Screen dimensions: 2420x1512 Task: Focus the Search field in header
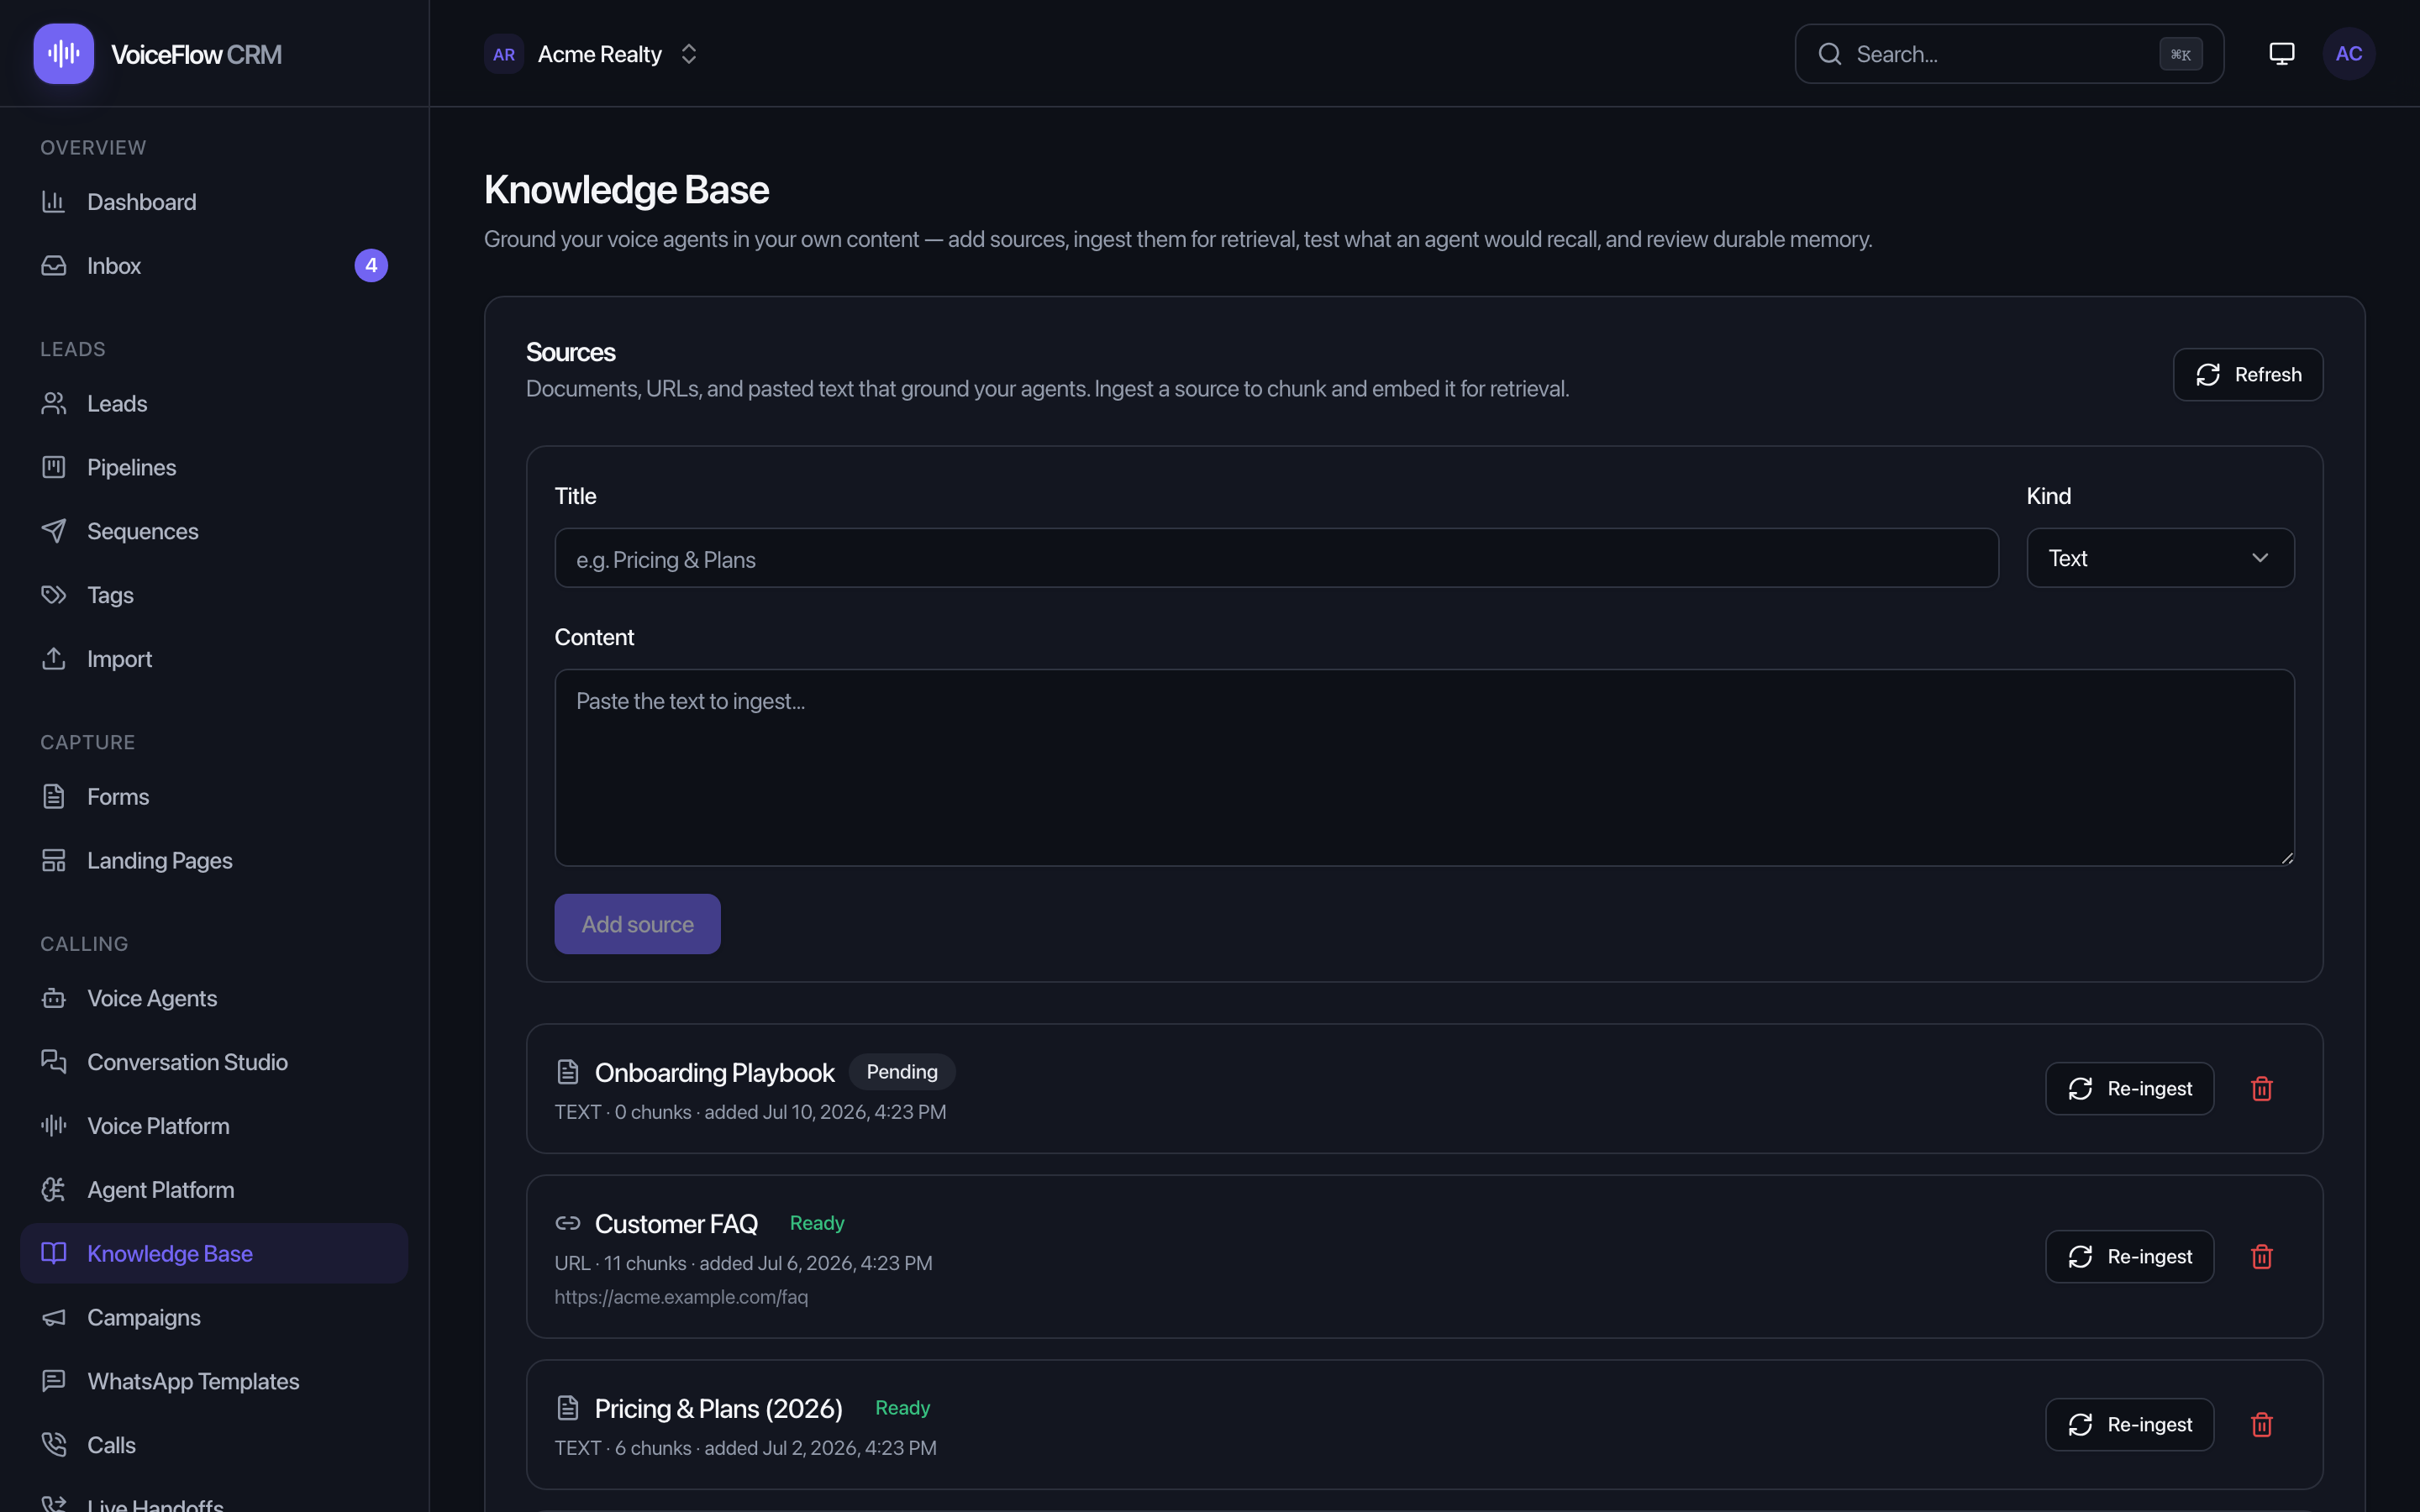2009,54
